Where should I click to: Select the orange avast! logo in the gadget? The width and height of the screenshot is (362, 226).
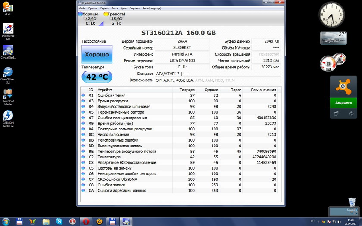[343, 87]
